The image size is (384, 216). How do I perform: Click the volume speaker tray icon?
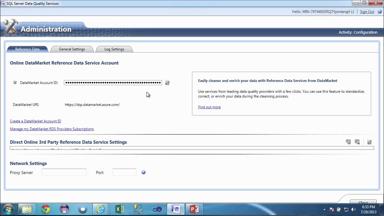(353, 209)
